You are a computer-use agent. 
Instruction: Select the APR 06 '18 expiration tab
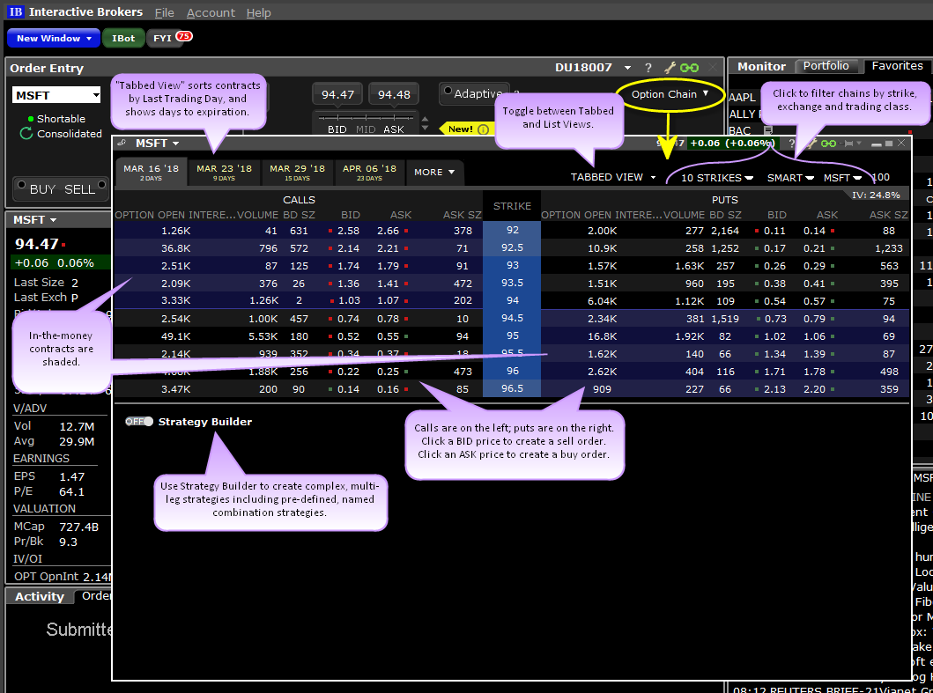click(x=369, y=173)
